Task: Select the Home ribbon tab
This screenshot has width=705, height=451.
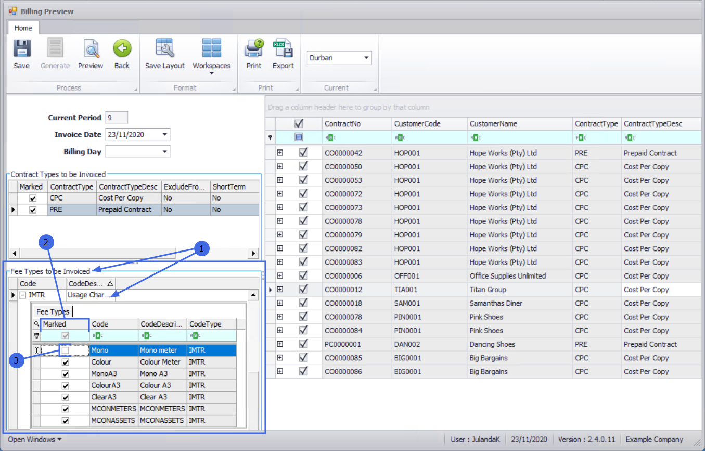Action: (23, 28)
